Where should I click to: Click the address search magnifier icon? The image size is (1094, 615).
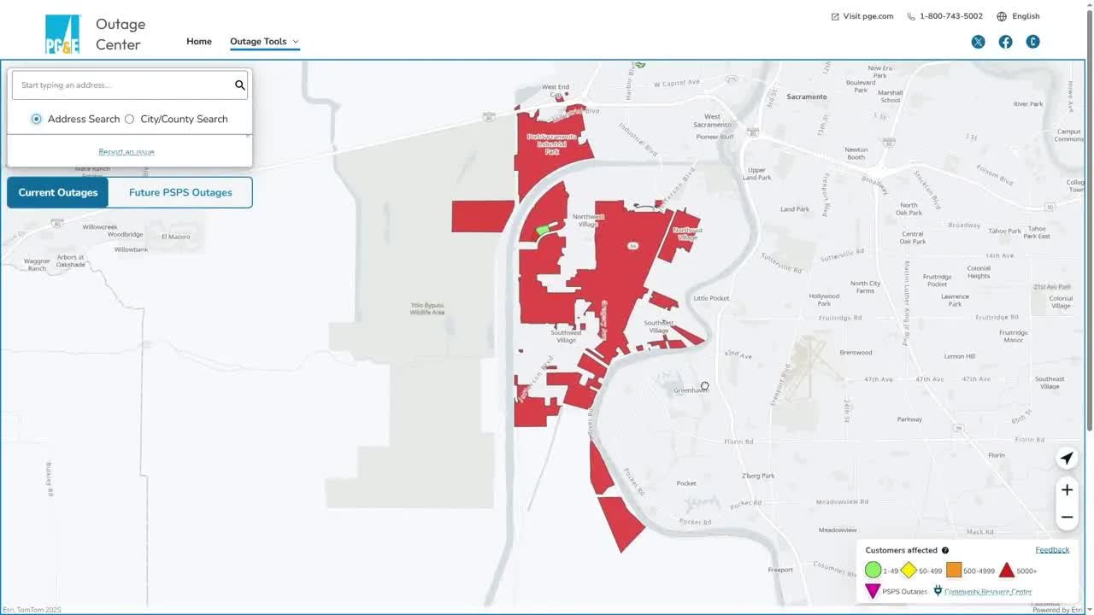[240, 85]
